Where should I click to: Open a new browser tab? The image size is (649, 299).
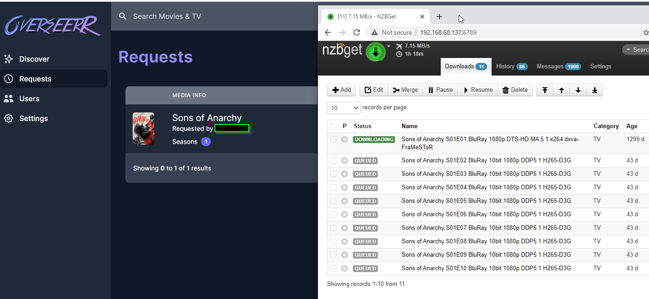point(439,17)
